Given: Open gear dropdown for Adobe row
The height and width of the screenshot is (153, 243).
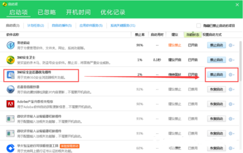Looking at the screenshot, I should click(232, 104).
